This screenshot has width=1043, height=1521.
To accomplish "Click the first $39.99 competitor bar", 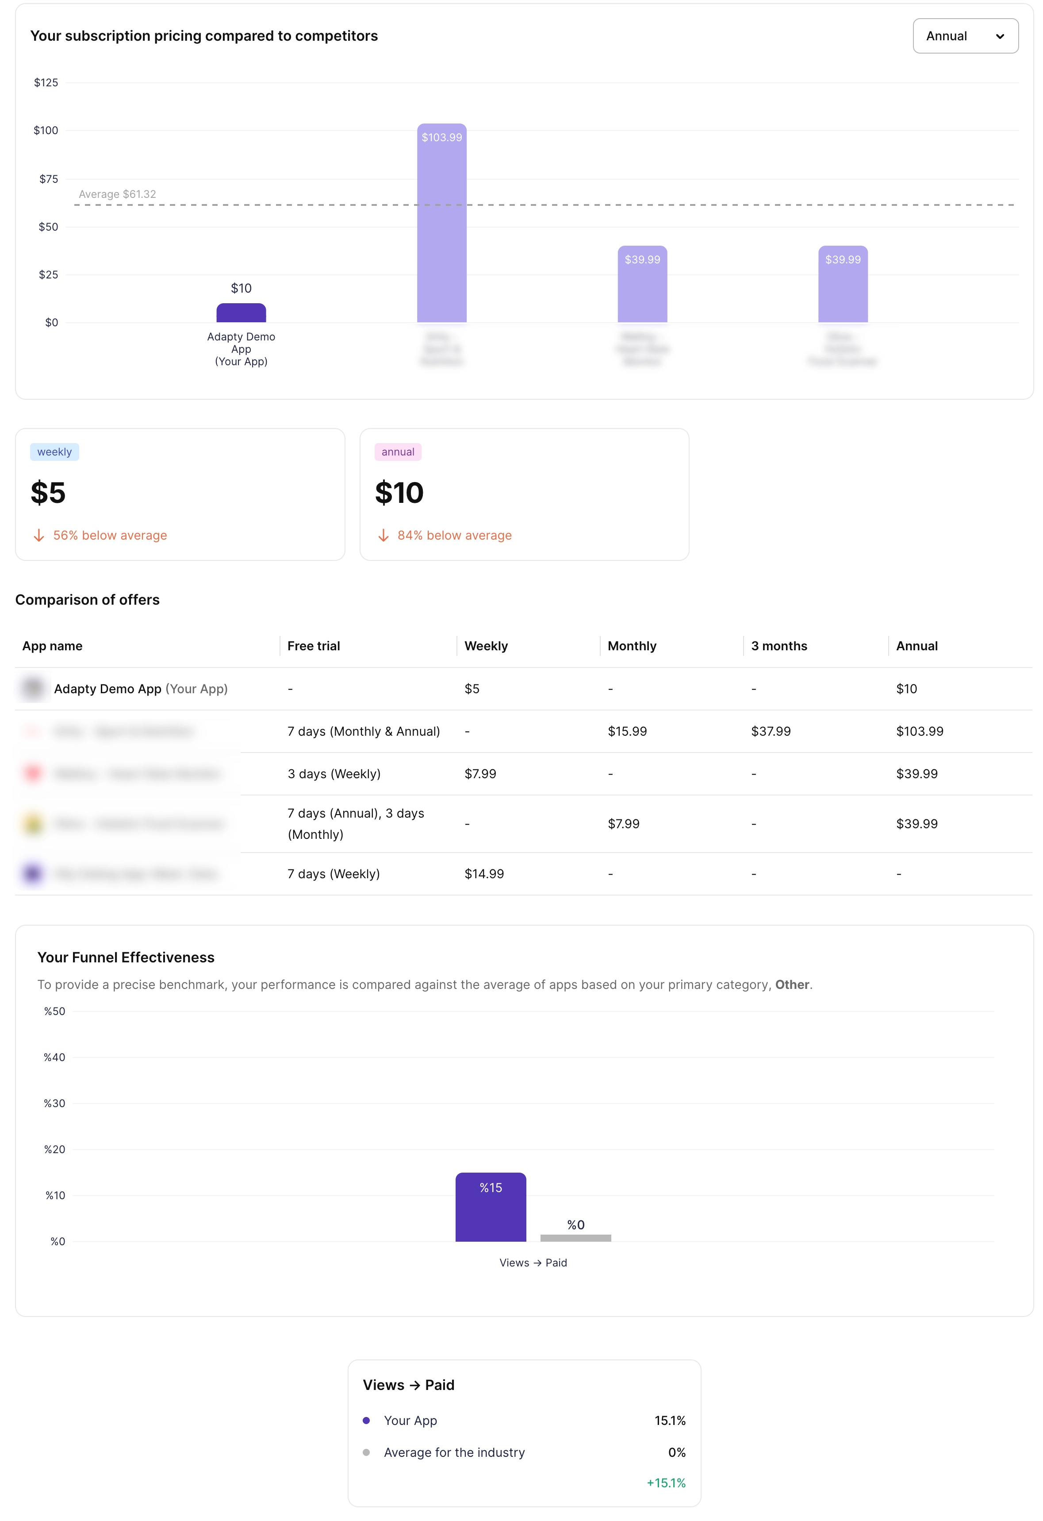I will (x=642, y=285).
